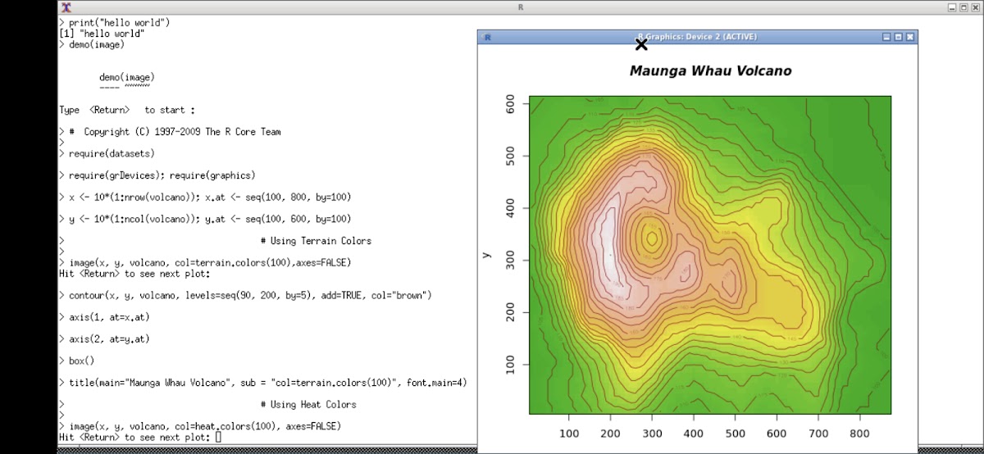
Task: Click the circular crater contour in the plot
Action: (652, 238)
